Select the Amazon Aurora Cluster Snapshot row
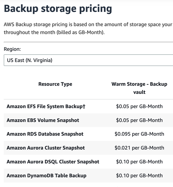The height and width of the screenshot is (187, 173). pyautogui.click(x=88, y=148)
